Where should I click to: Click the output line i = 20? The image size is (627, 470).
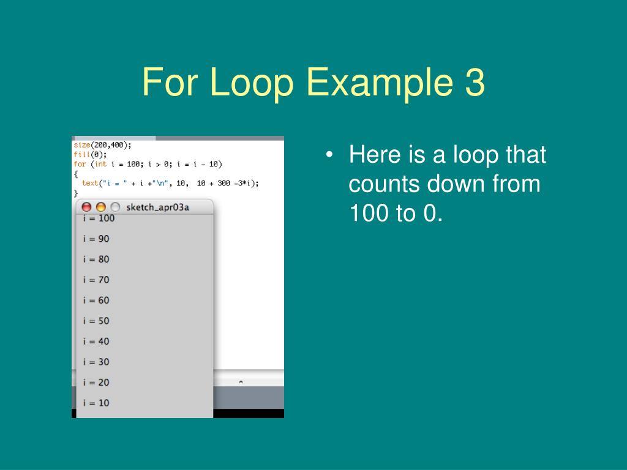[96, 382]
